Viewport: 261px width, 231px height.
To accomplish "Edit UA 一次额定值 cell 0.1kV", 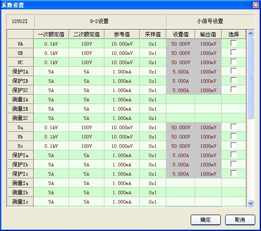I will 51,44.
